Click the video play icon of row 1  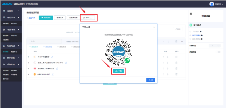35,57
